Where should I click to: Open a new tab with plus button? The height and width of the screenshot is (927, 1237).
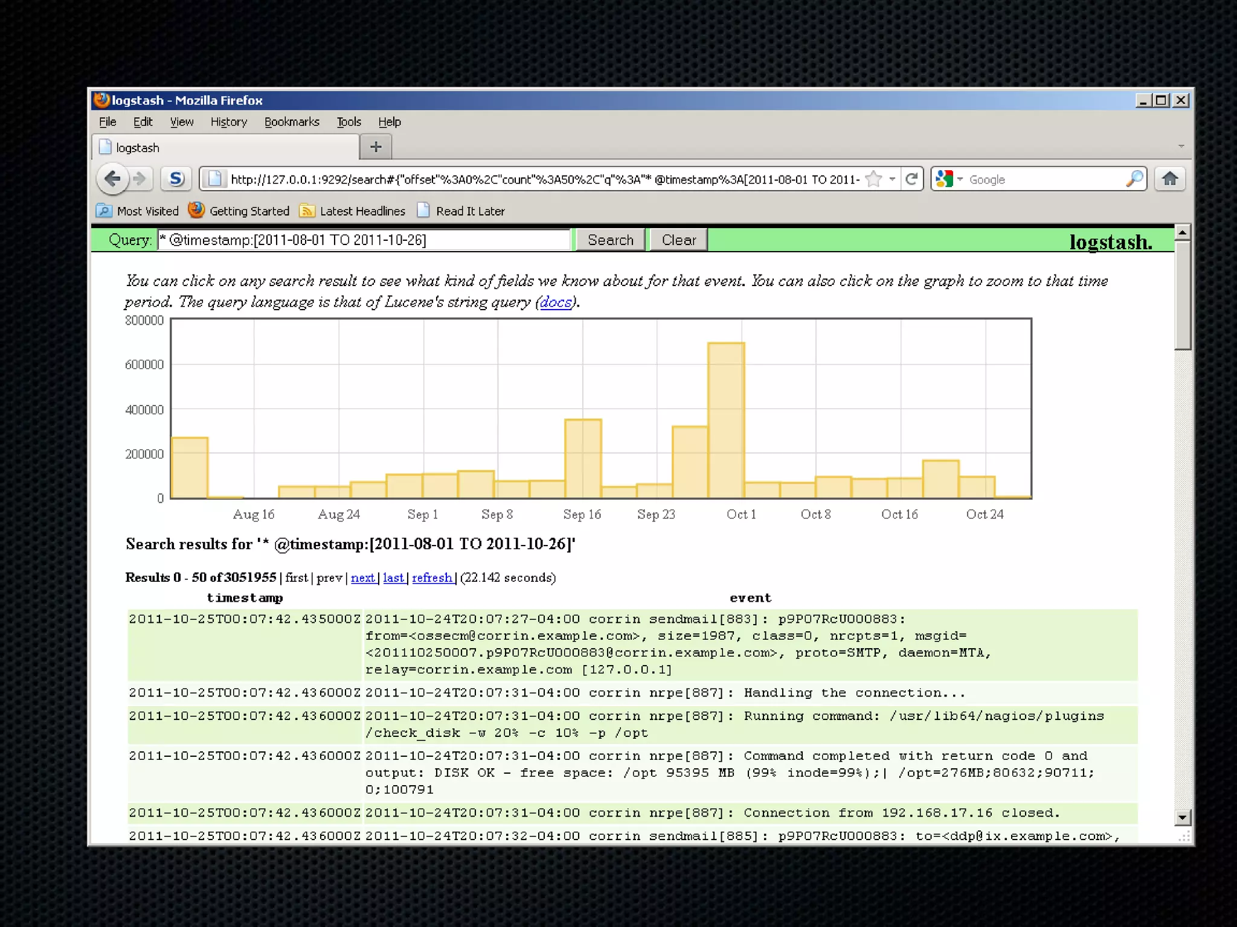(x=376, y=147)
